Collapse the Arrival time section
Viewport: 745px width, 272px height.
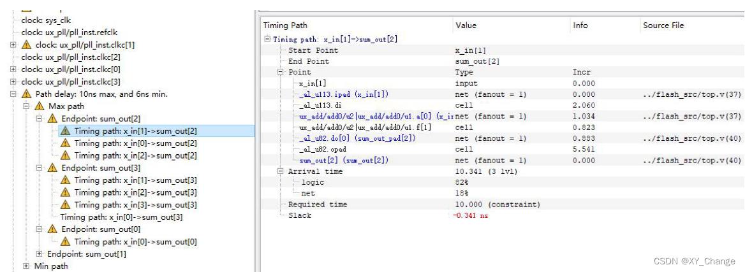[x=281, y=171]
